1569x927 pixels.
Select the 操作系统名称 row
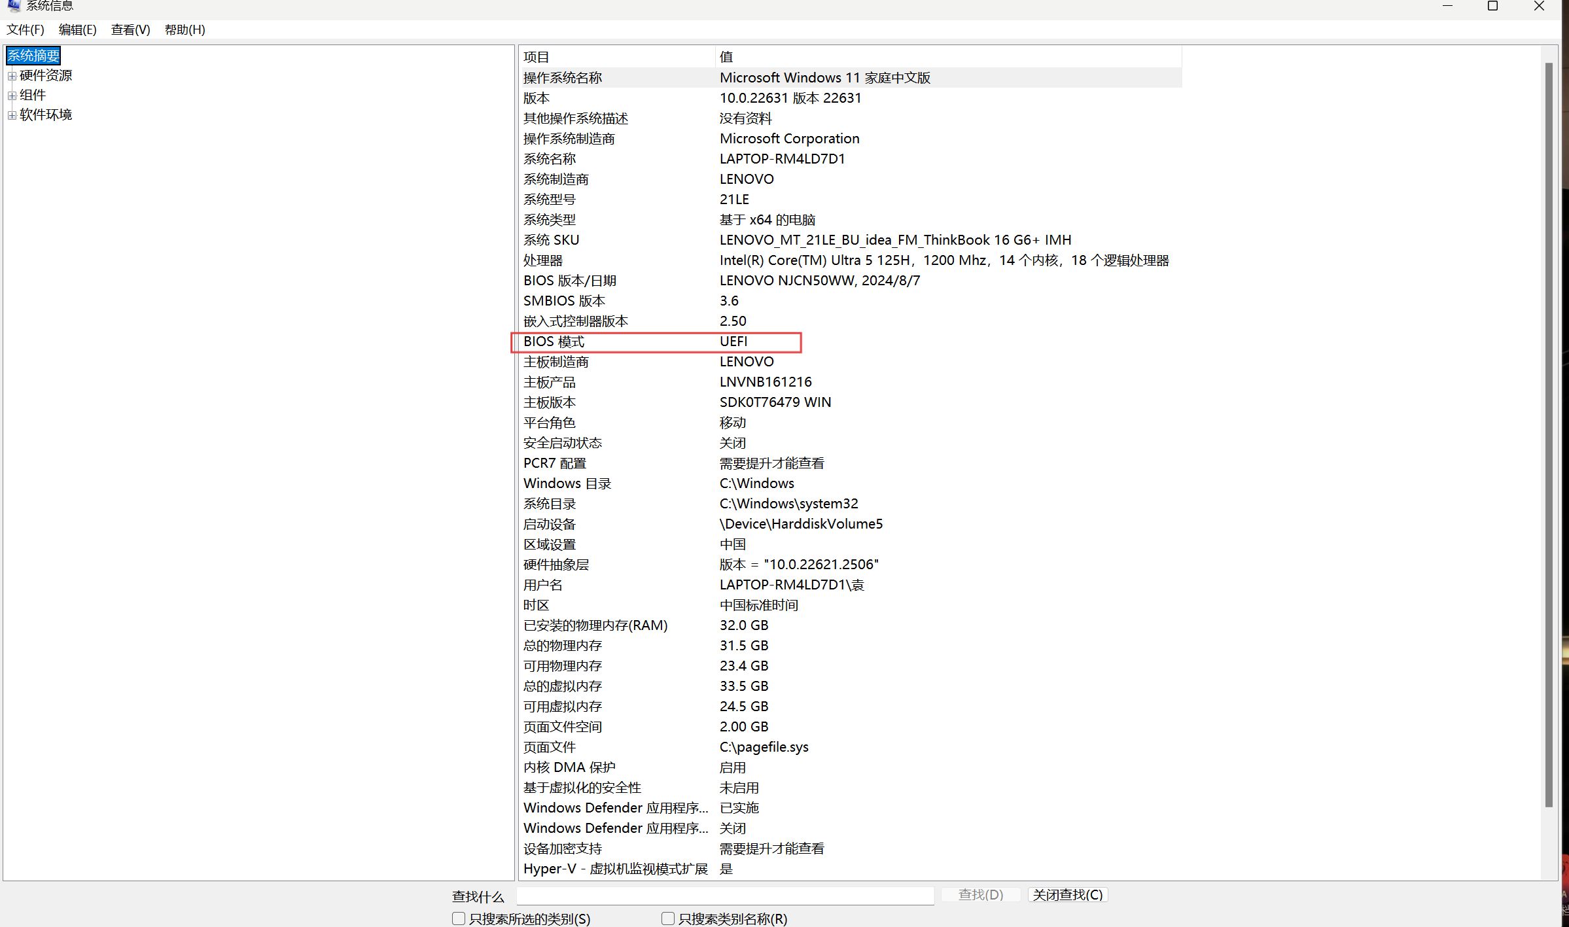[654, 77]
